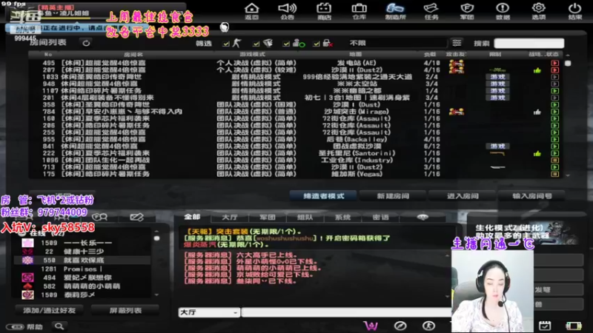Screen dimensions: 593x333
Task: Open the 公告 announcements speaker icon
Action: pyautogui.click(x=287, y=10)
